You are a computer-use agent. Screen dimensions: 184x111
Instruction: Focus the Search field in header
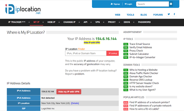(x=152, y=4)
